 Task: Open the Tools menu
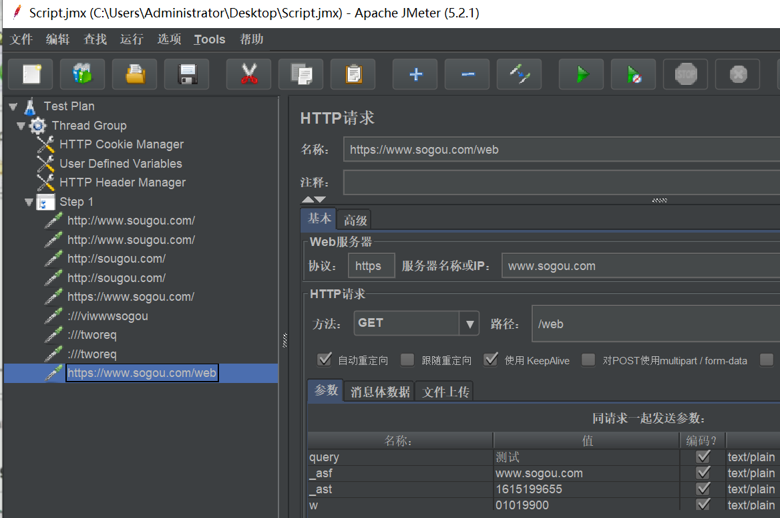tap(210, 39)
